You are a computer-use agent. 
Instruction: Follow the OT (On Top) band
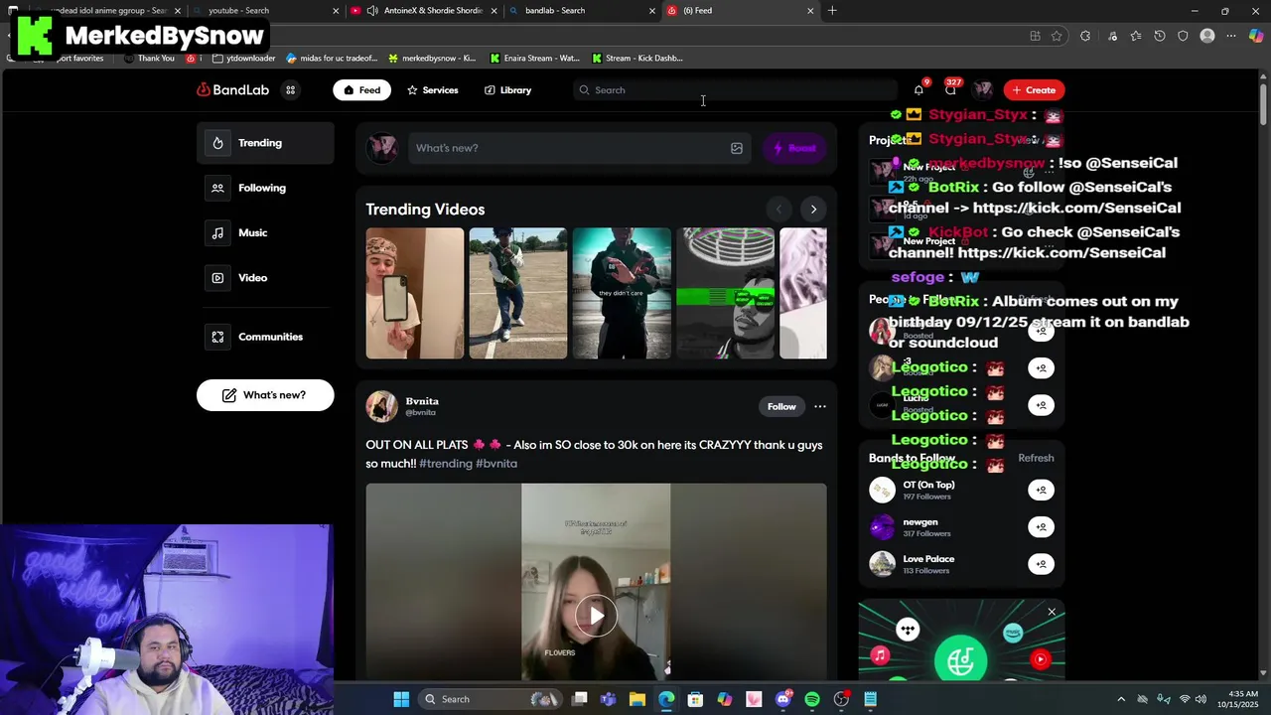tap(1041, 490)
